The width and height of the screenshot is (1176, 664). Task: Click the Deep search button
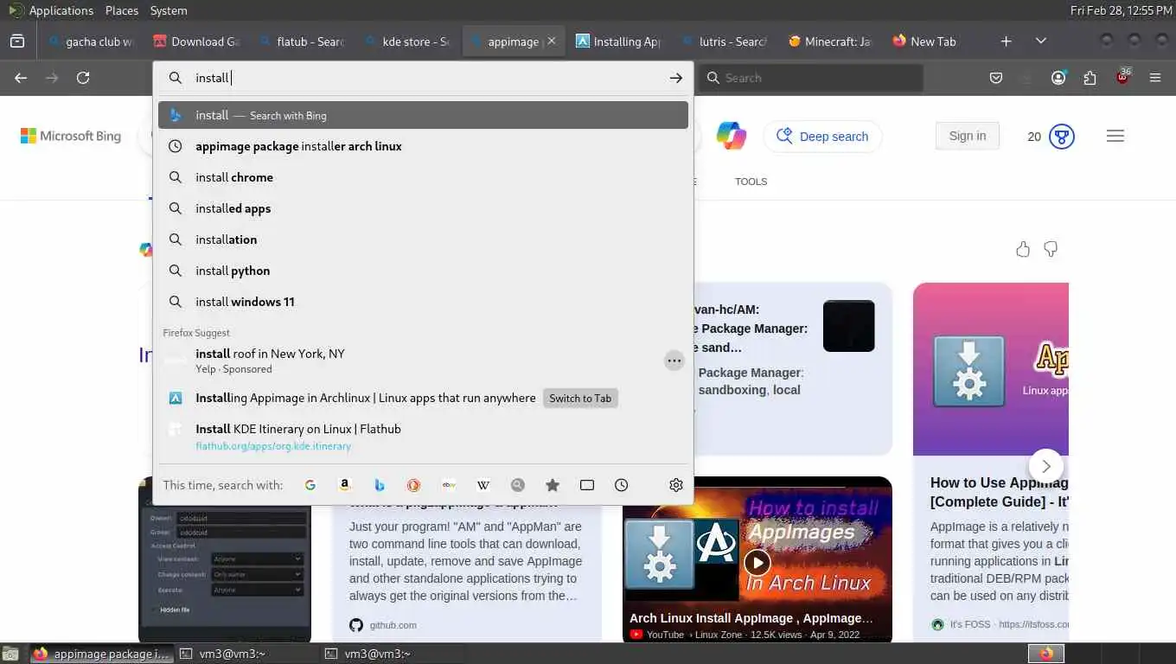[x=822, y=137]
